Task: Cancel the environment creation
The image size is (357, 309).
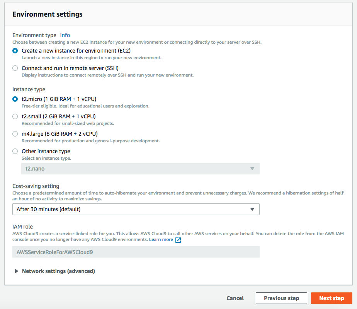Action: pos(235,298)
